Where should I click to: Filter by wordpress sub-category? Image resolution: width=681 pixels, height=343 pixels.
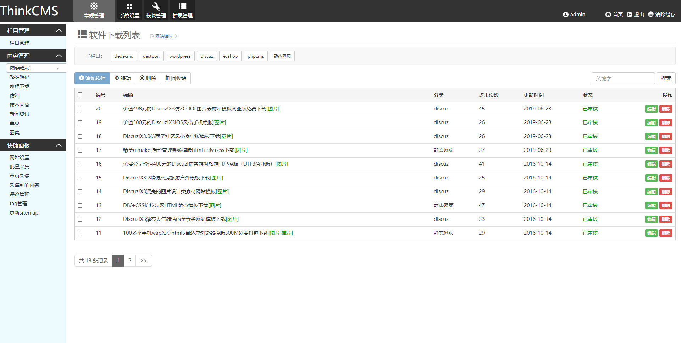(180, 56)
